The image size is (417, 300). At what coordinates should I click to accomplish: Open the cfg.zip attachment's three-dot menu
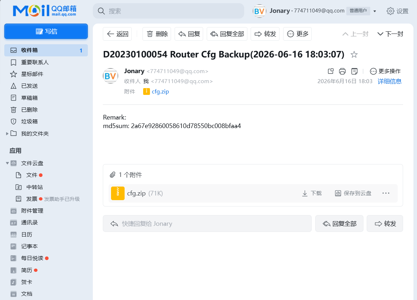(386, 193)
